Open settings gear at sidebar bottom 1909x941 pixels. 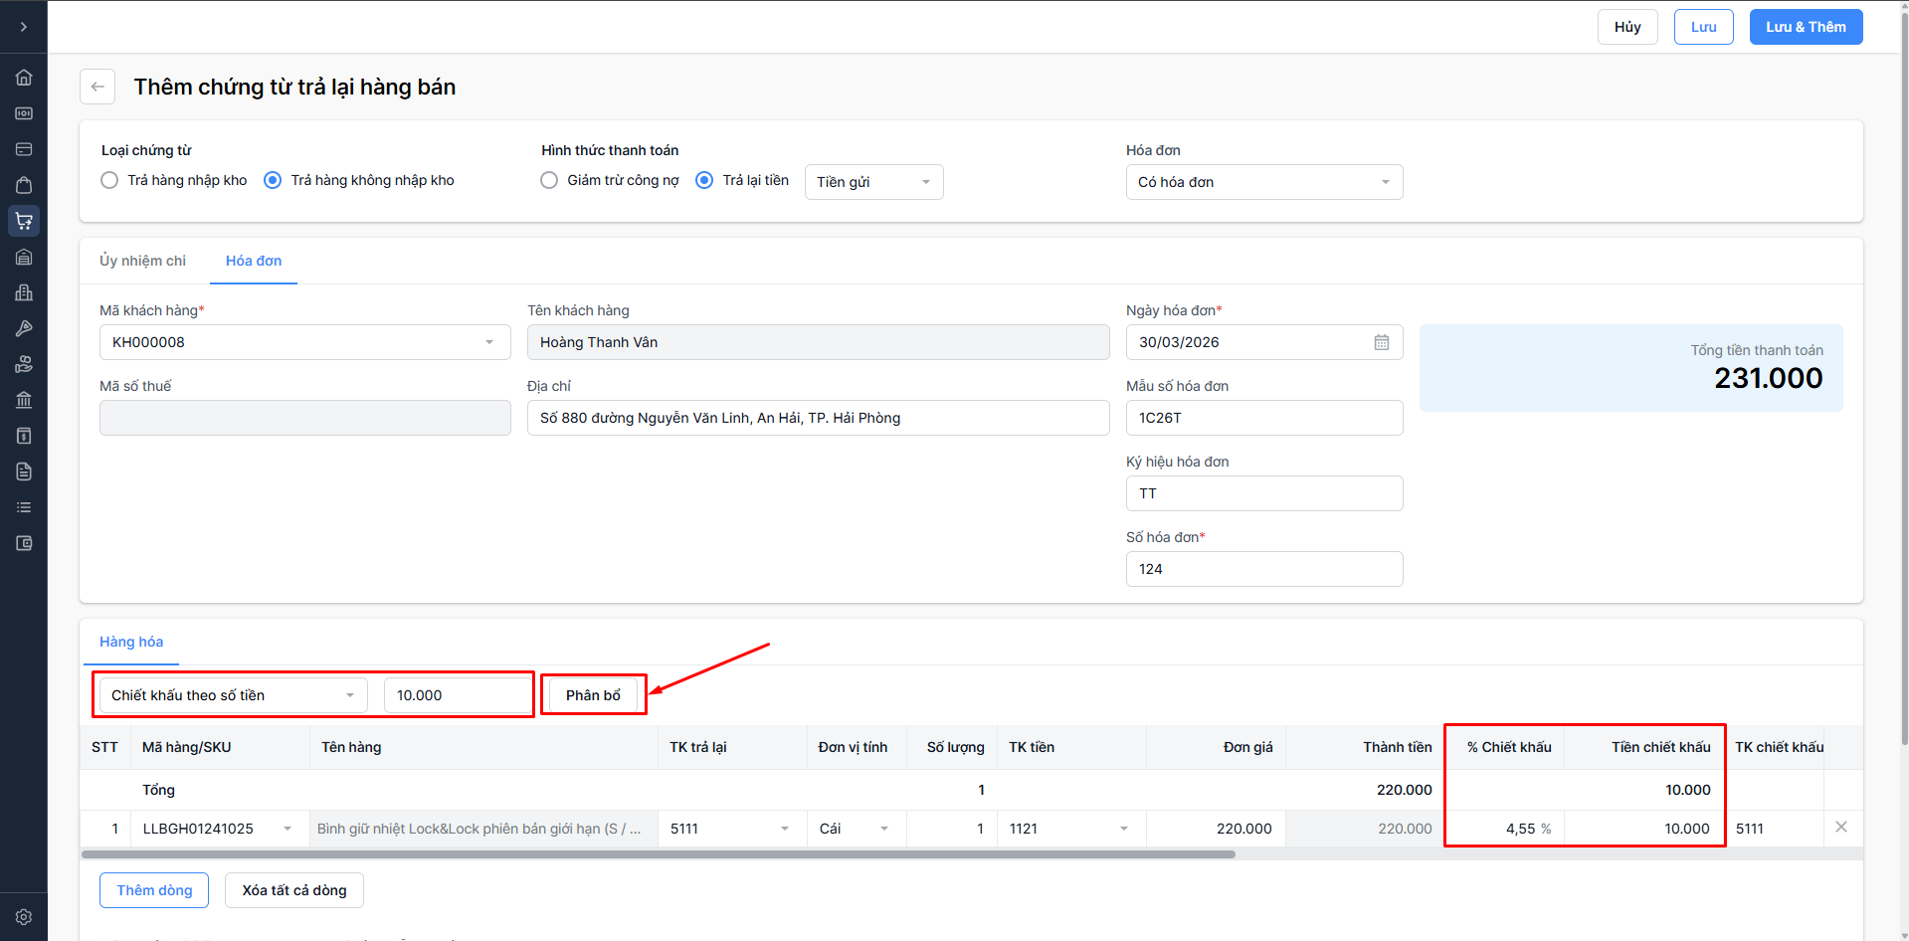(x=24, y=917)
